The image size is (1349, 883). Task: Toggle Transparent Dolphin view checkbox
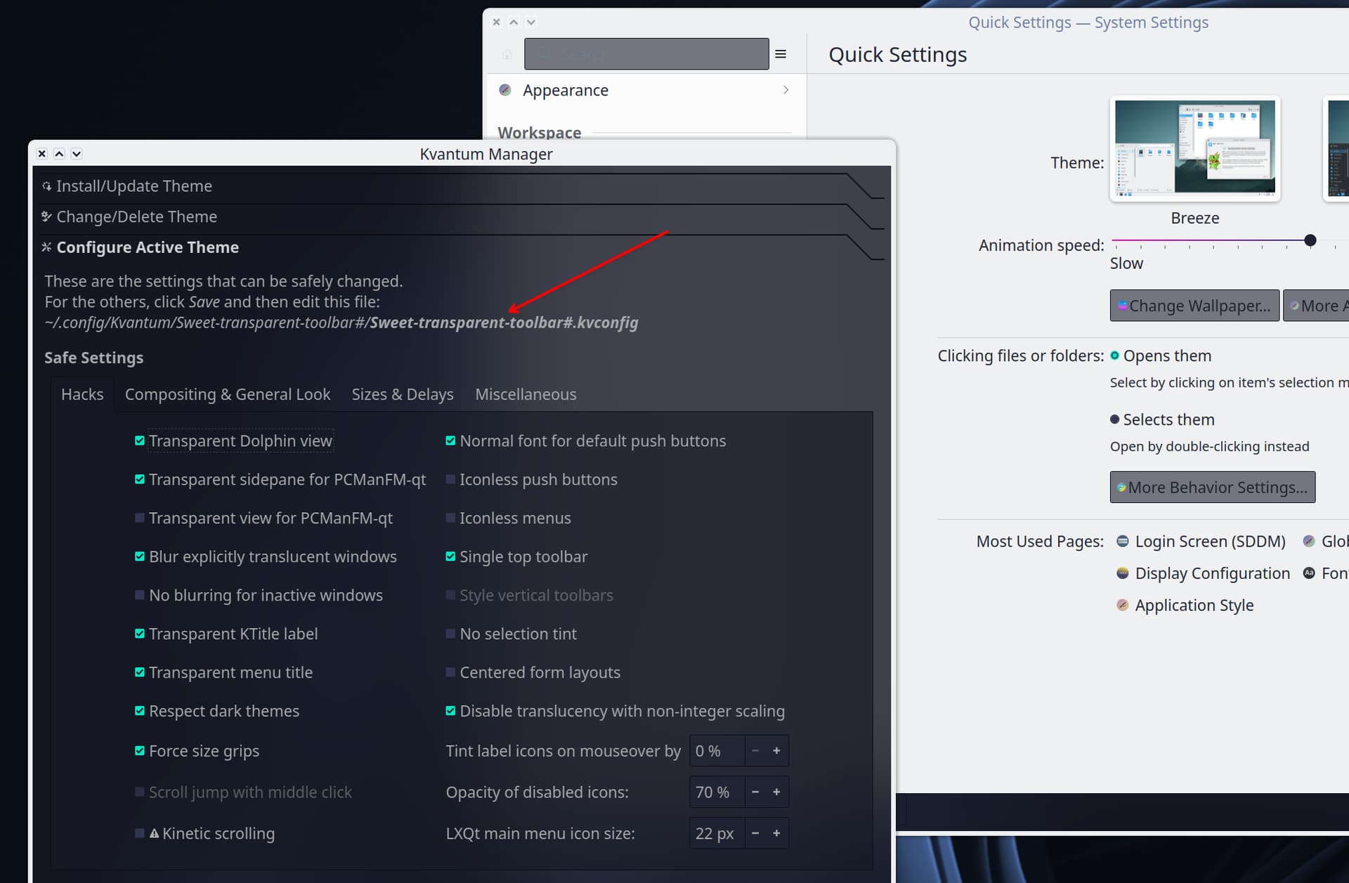[x=140, y=440]
